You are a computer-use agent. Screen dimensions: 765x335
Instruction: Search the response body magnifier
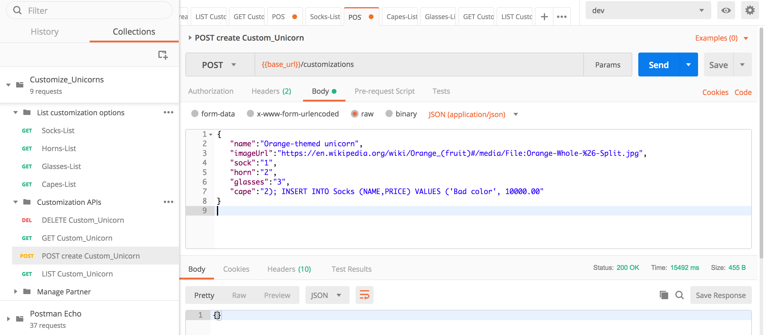(679, 295)
